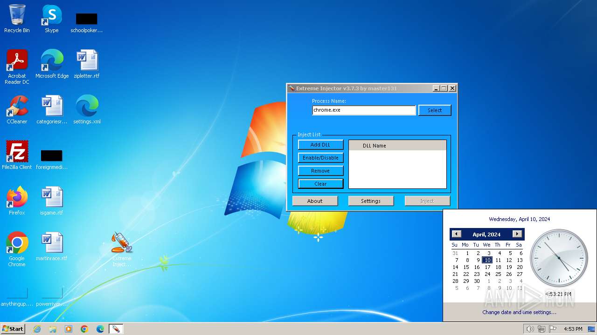
Task: Select April 30 in the calendar
Action: (x=477, y=281)
